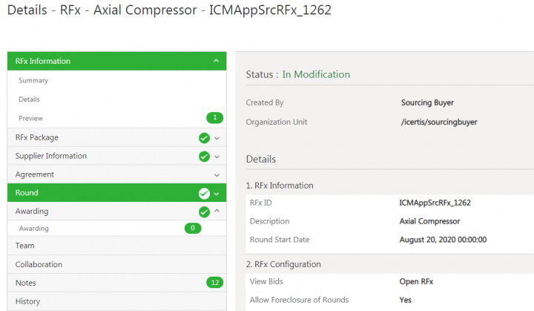Viewport: 534px width, 311px height.
Task: Expand the Round section chevron
Action: (x=217, y=194)
